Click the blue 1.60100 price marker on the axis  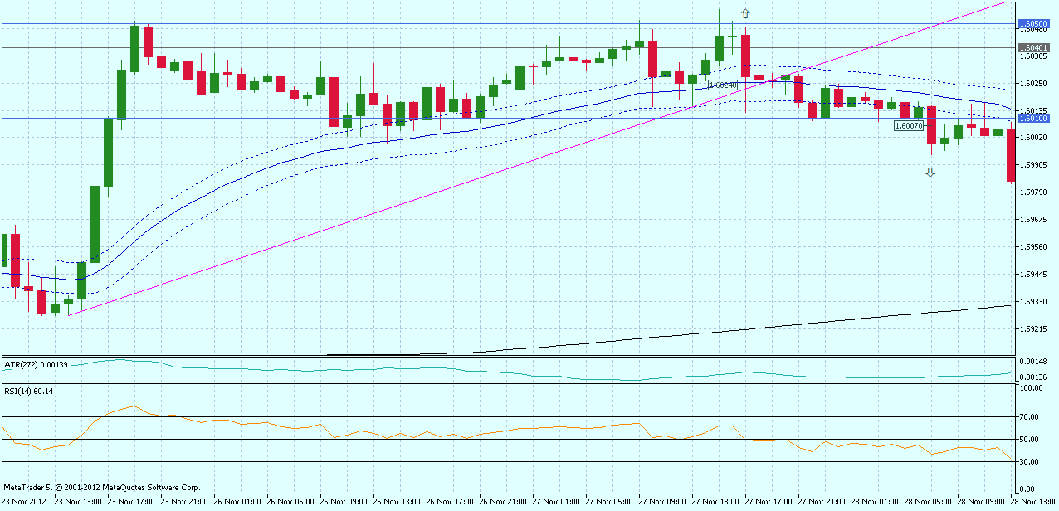pyautogui.click(x=1033, y=119)
